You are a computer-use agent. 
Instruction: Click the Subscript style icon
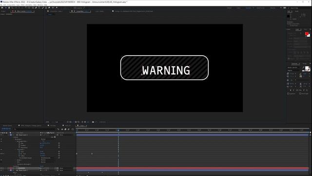tap(307, 90)
